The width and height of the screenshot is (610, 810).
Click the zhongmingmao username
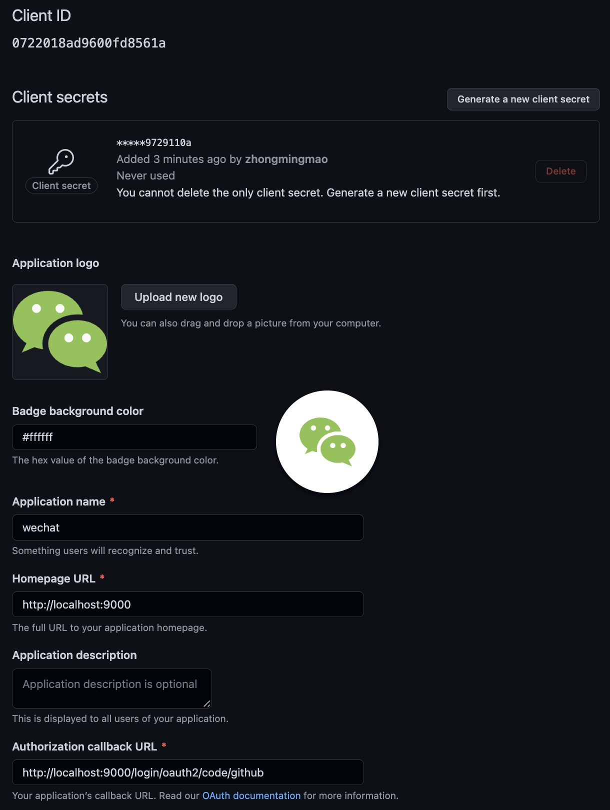[286, 159]
